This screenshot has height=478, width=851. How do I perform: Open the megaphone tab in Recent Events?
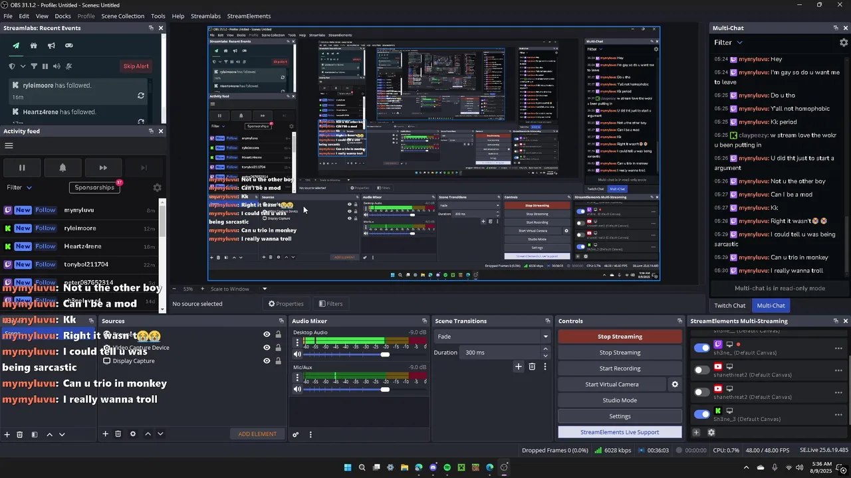51,46
